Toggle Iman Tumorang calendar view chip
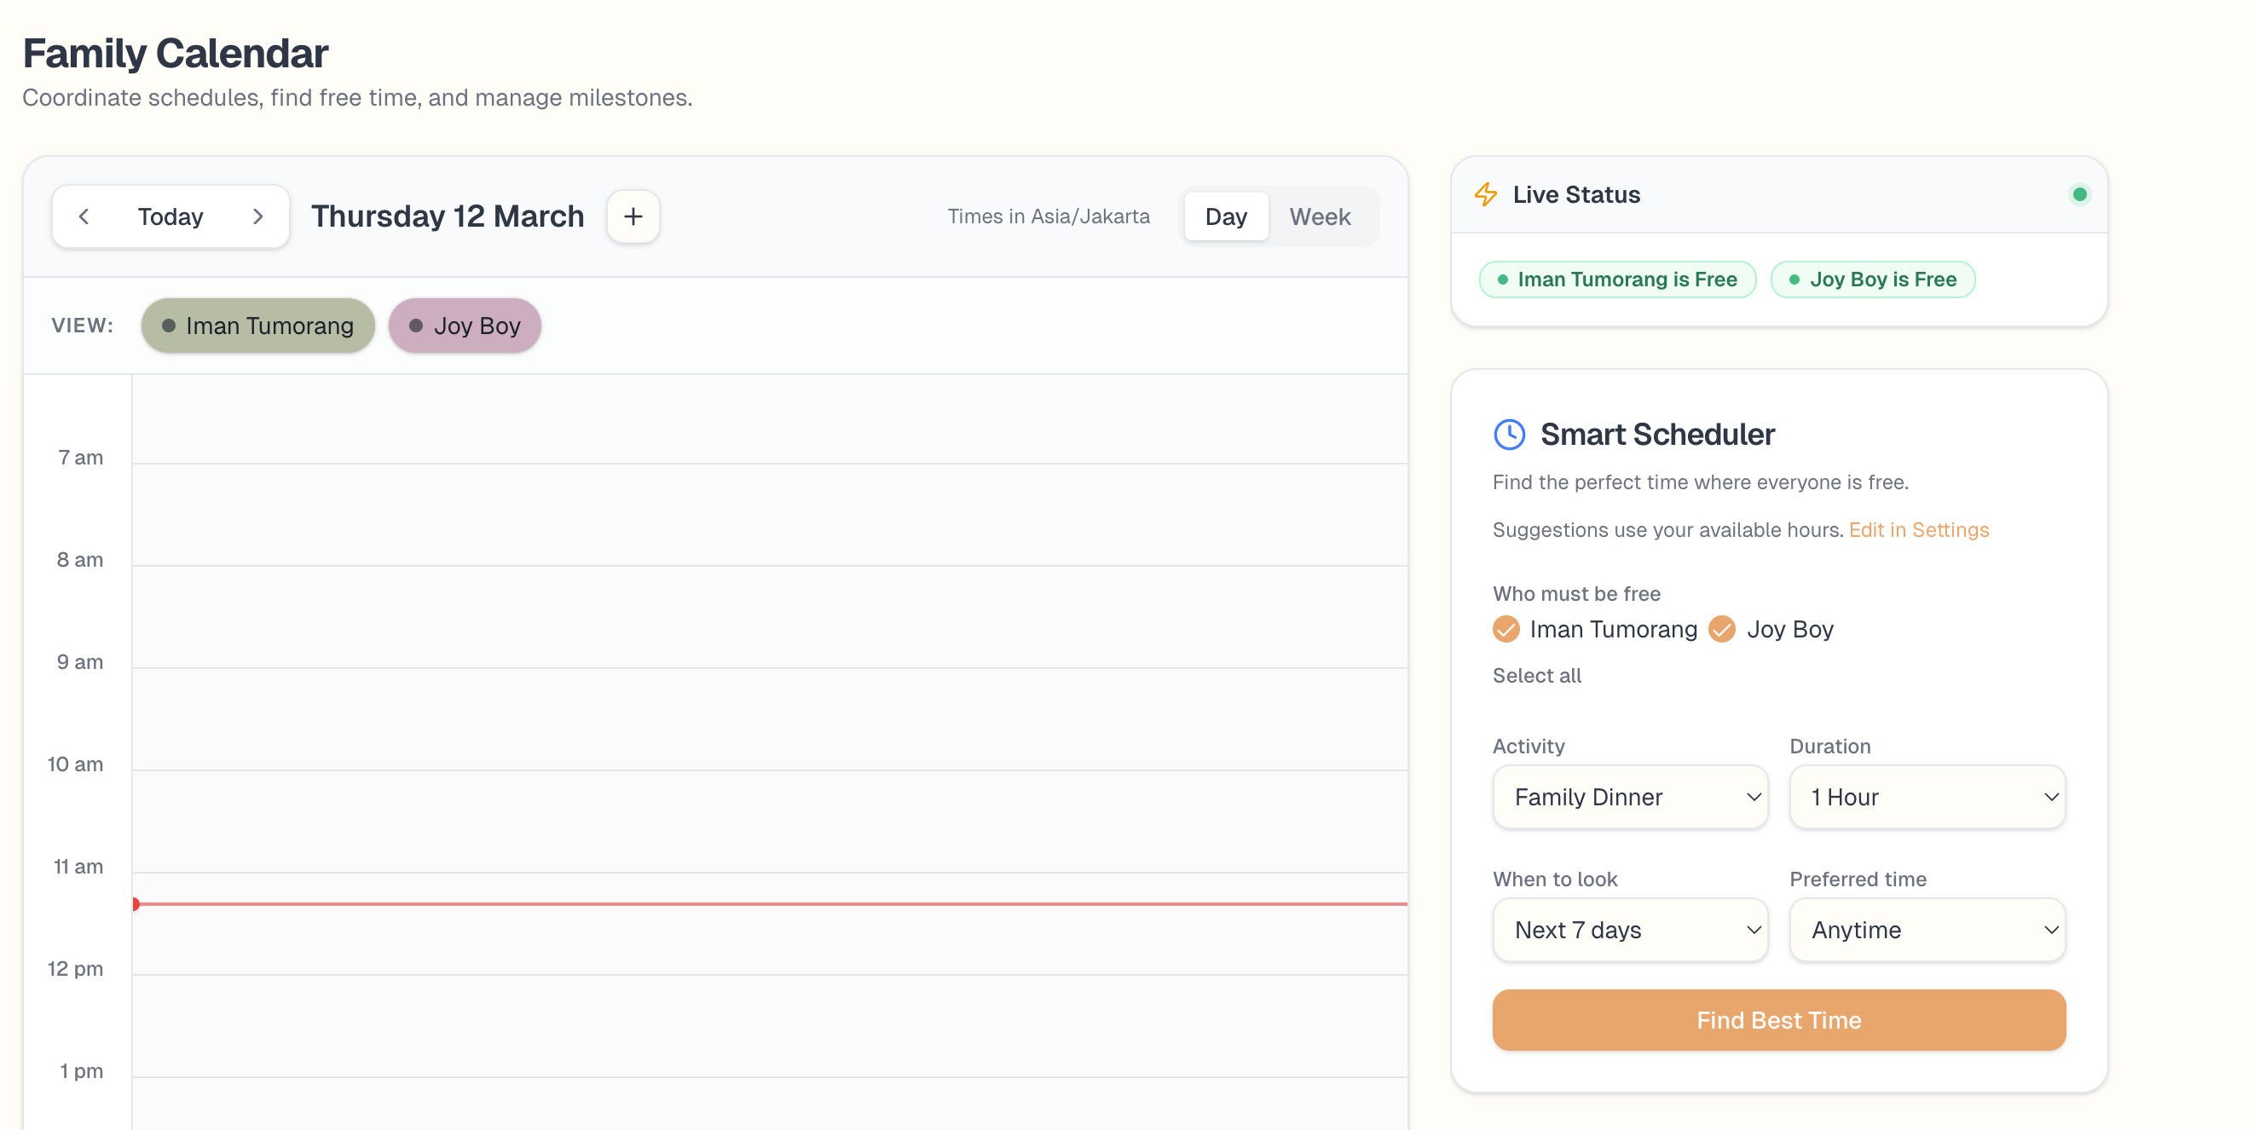The image size is (2254, 1130). [x=257, y=326]
